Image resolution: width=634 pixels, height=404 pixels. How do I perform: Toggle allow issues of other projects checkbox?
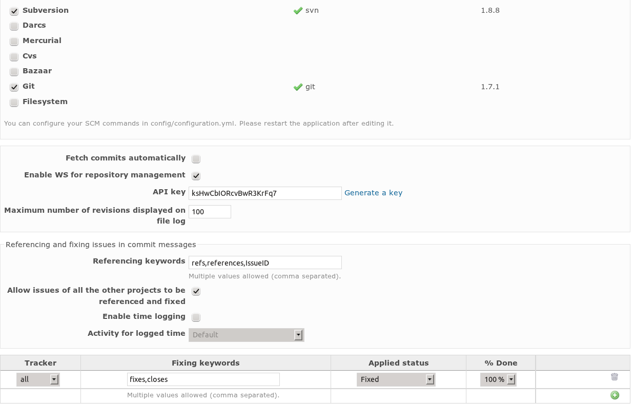196,291
